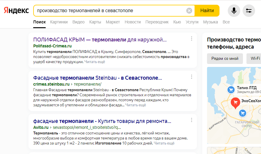Image resolution: width=261 pixels, height=154 pixels.
Task: Open ПОЛИФАСАД КРЫМ термопанели result link
Action: point(100,40)
